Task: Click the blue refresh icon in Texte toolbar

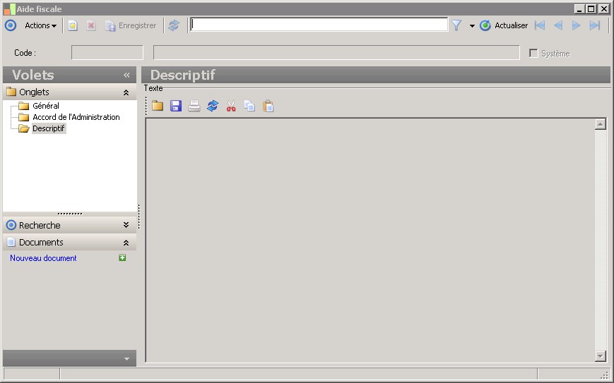Action: pos(213,106)
